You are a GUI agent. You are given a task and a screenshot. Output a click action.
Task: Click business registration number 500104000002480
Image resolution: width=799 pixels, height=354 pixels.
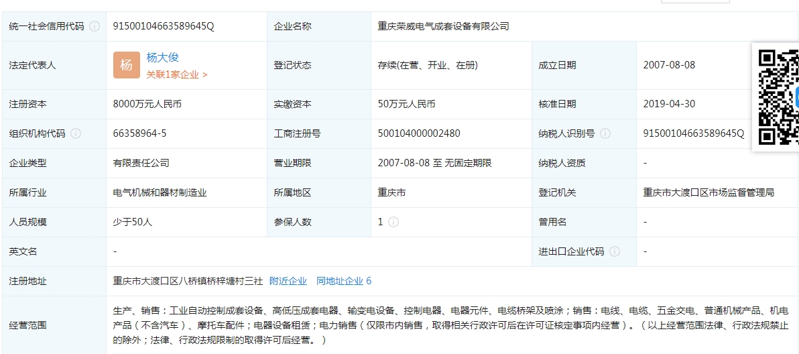click(x=419, y=133)
